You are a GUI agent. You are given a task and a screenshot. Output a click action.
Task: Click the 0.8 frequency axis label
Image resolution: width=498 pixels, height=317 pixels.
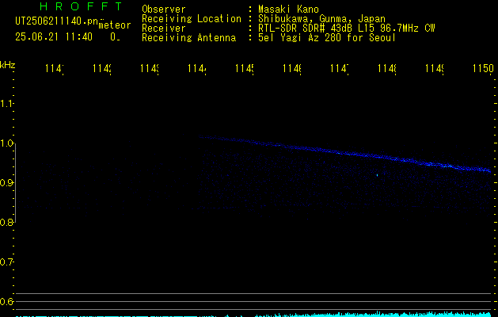[x=6, y=222]
